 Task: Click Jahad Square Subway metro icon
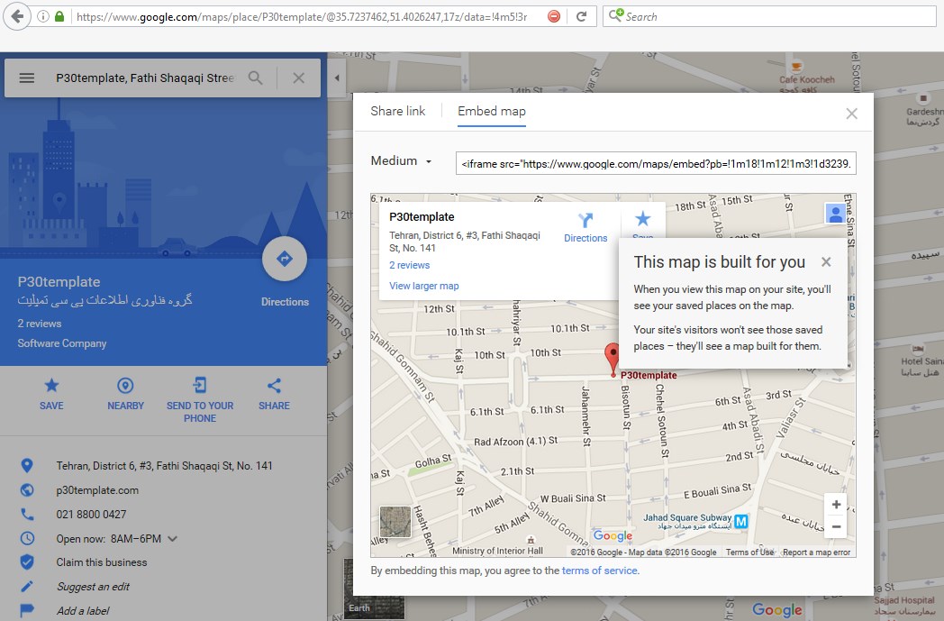[x=741, y=521]
